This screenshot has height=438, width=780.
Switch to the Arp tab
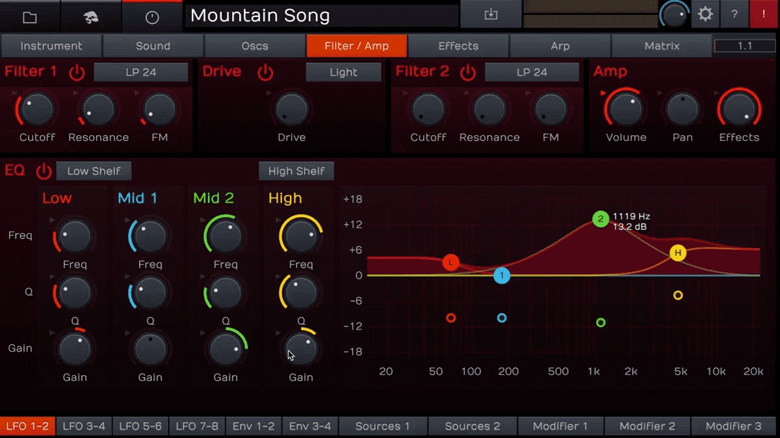pos(560,46)
